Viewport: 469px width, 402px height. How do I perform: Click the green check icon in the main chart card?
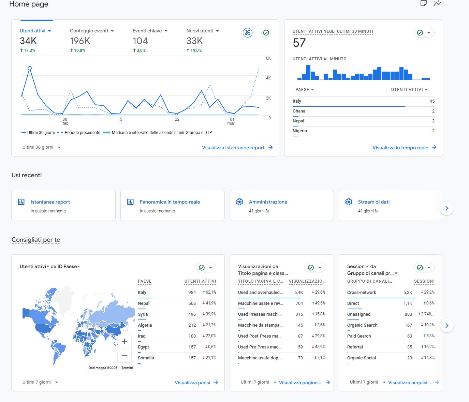(266, 33)
